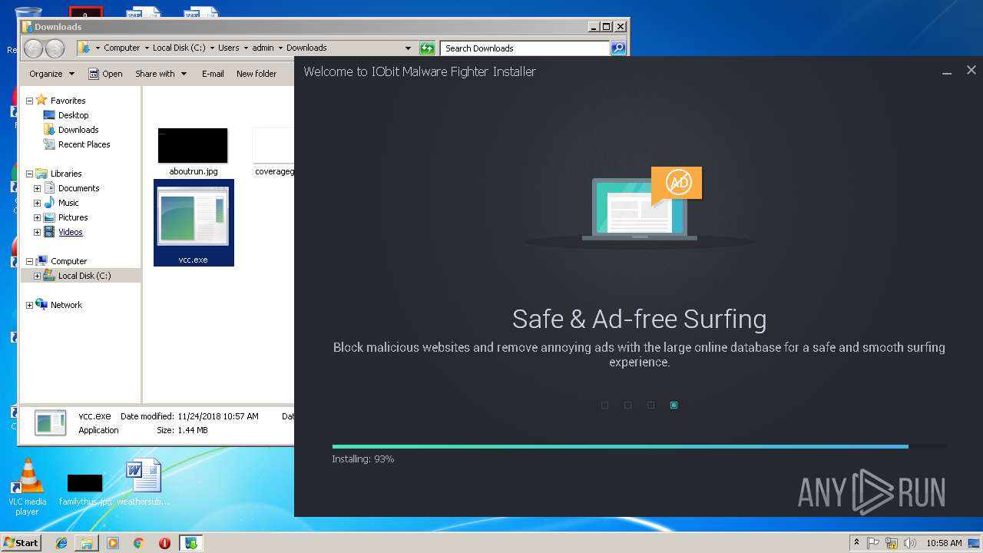Collapse the Favorites tree section

pyautogui.click(x=29, y=101)
